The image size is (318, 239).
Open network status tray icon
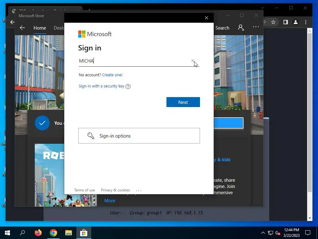tap(270, 233)
